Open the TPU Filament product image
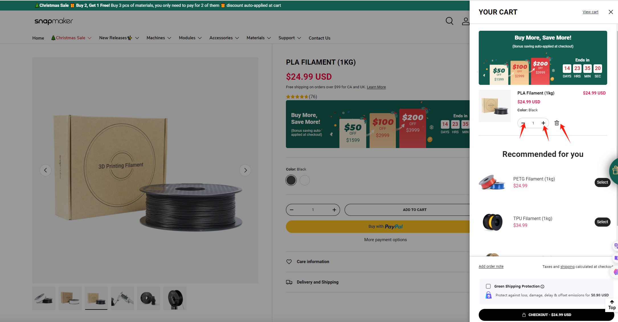The height and width of the screenshot is (322, 618). (492, 222)
